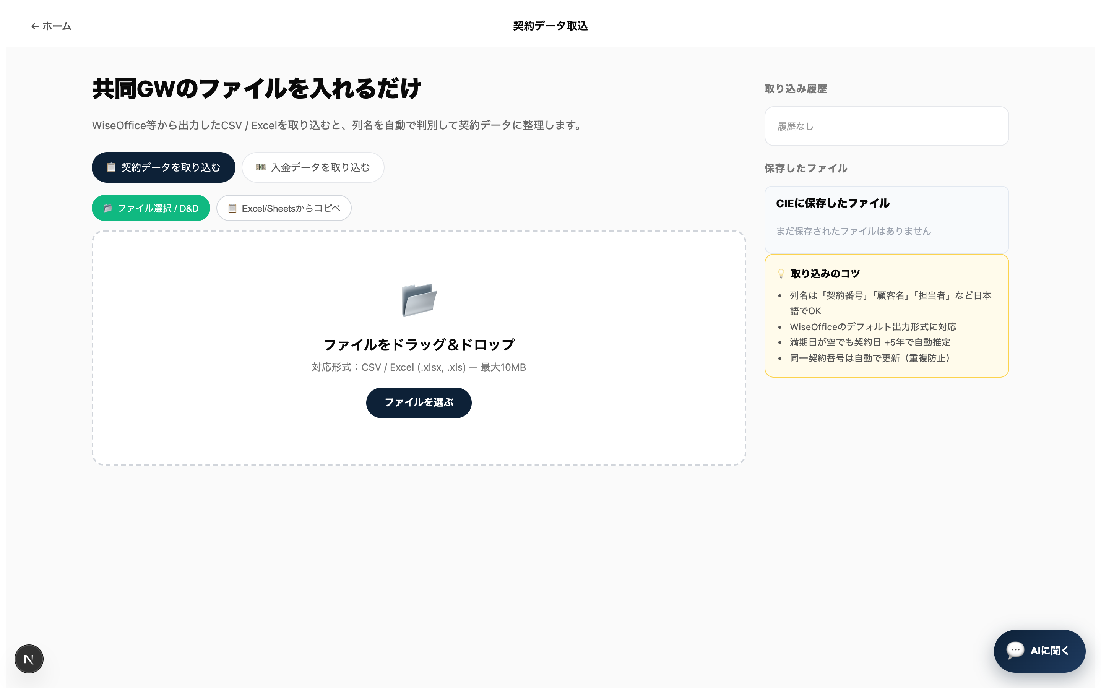Click the lightbulb icon beside 取り込みのコツ
This screenshot has height=688, width=1101.
click(x=781, y=273)
